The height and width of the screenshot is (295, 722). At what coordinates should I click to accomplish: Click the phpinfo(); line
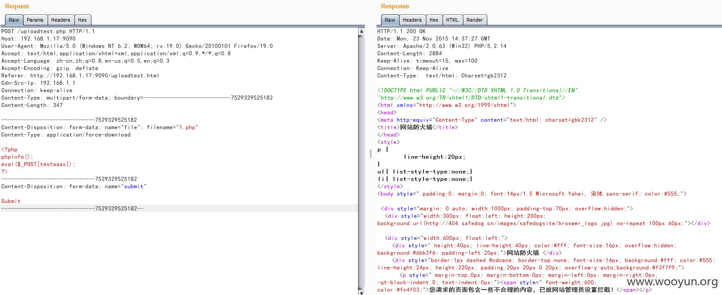18,157
